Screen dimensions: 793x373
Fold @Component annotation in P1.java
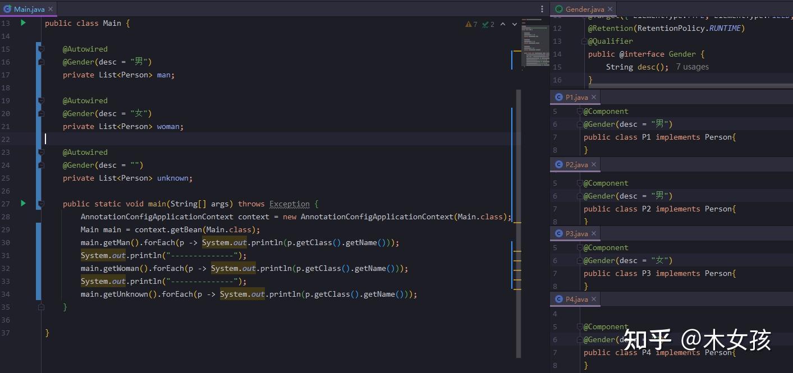(x=579, y=111)
